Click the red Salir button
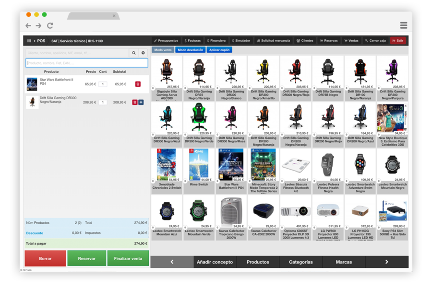This screenshot has width=432, height=288. click(398, 41)
